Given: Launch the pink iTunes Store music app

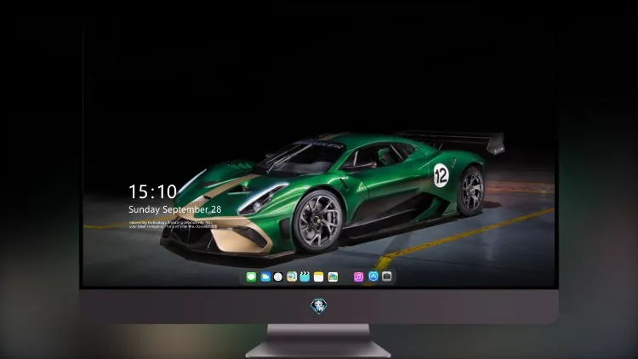Looking at the screenshot, I should coord(358,276).
